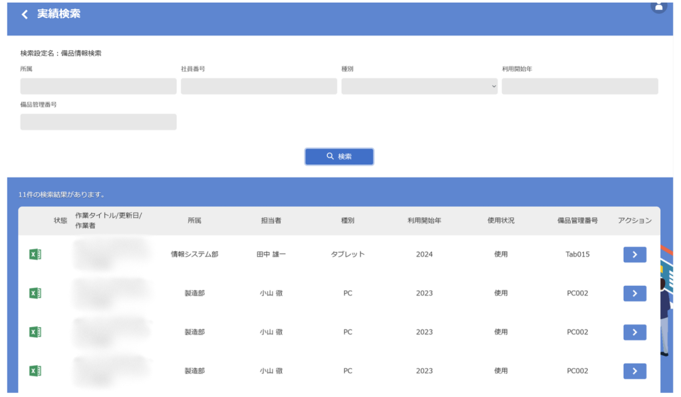Screen dimensions: 681x397
Task: Expand the 種別 dropdown
Action: pyautogui.click(x=419, y=86)
